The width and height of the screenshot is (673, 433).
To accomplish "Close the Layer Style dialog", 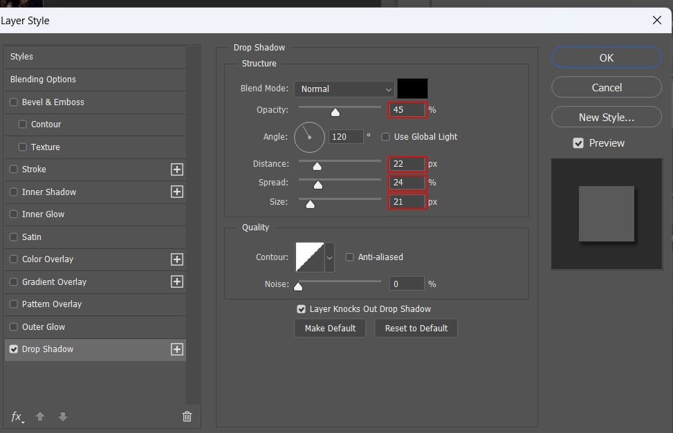I will point(656,20).
